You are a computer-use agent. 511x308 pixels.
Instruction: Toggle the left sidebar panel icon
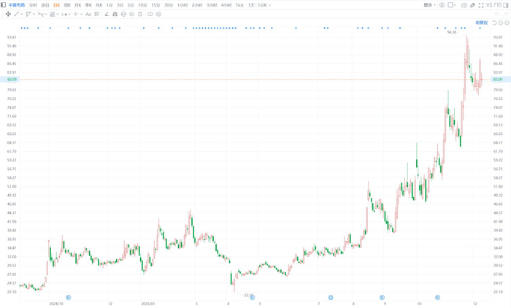click(4, 5)
